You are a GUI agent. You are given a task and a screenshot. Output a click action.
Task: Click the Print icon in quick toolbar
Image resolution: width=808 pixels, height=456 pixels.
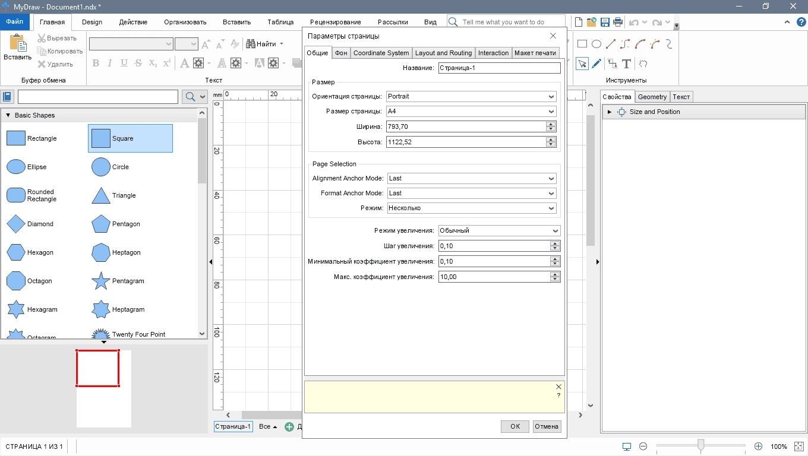click(617, 22)
